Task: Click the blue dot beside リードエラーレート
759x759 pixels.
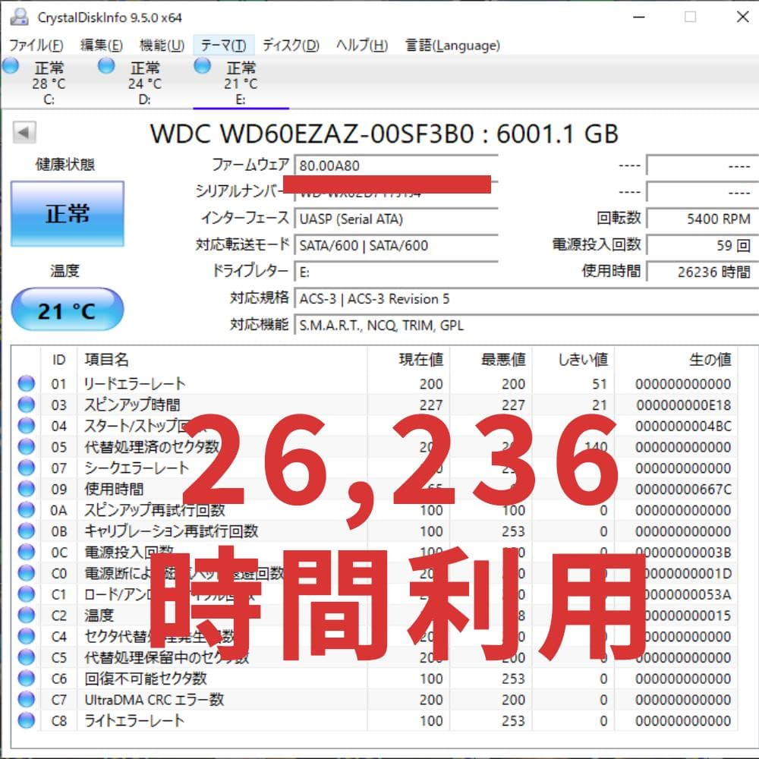Action: click(26, 383)
